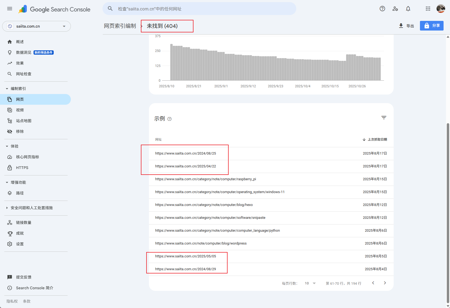Open the rows-per-page dropdown showing 10
The width and height of the screenshot is (450, 308).
point(310,283)
